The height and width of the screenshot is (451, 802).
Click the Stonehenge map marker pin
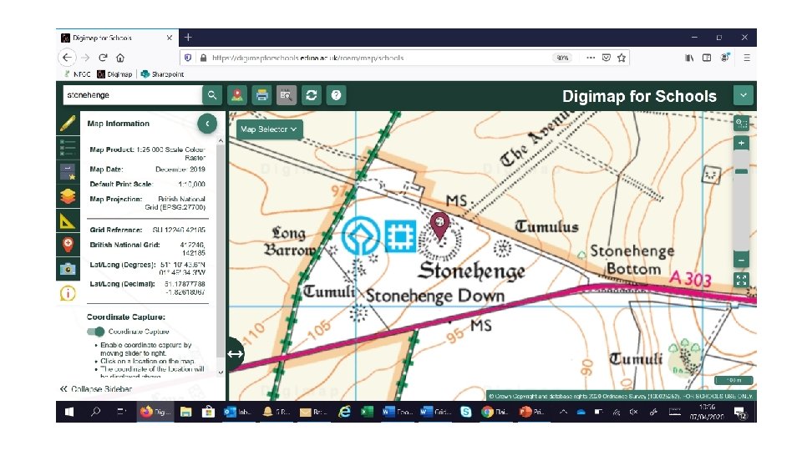tap(440, 225)
